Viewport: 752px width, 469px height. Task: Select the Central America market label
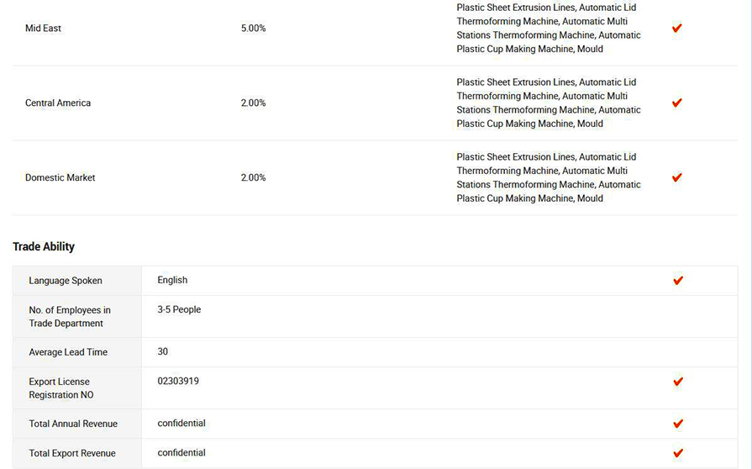[x=58, y=103]
